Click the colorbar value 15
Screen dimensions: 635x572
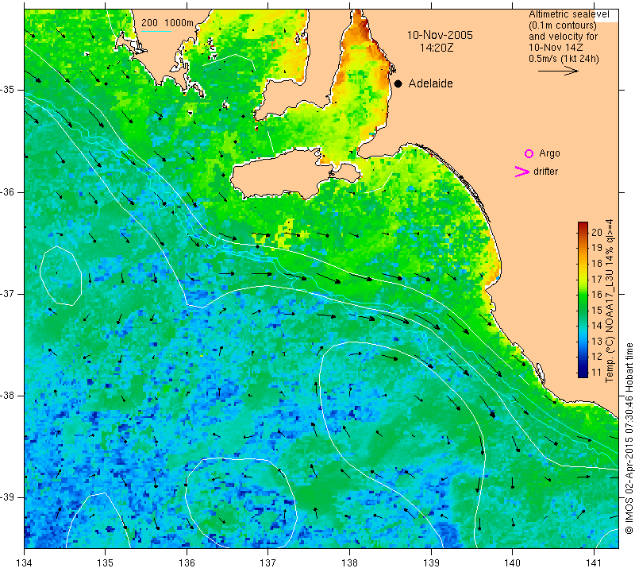click(x=597, y=310)
